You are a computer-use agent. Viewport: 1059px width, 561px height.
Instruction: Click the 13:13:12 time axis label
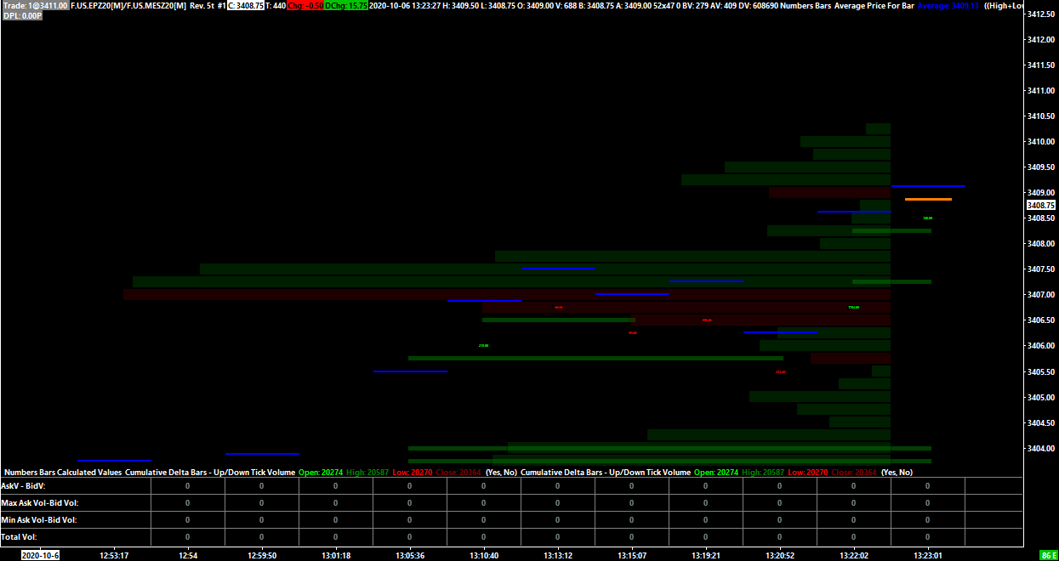558,555
